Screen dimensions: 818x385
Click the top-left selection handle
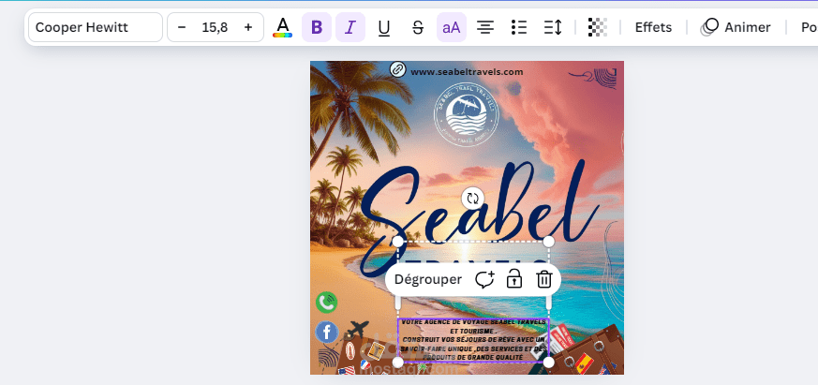(397, 242)
